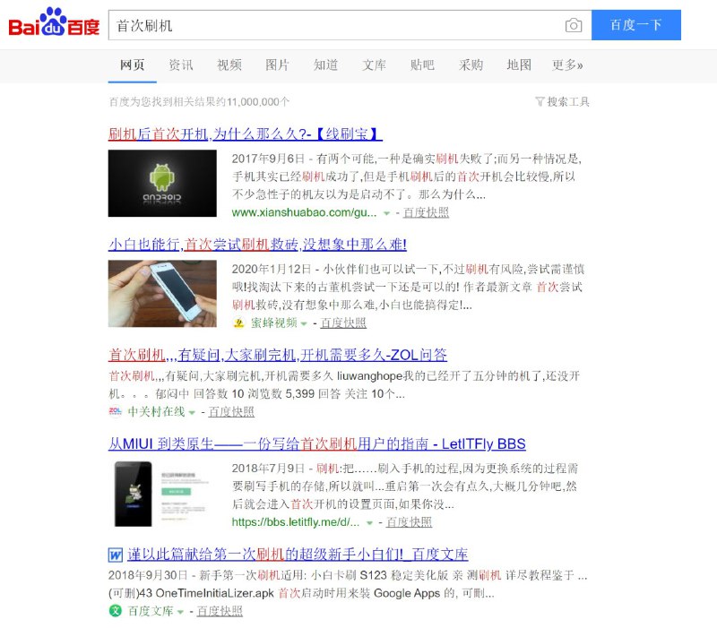Open the 文库 tab

point(374,65)
